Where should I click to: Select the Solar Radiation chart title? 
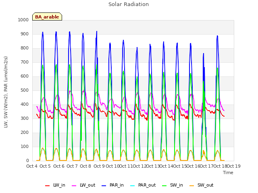pos(129,4)
